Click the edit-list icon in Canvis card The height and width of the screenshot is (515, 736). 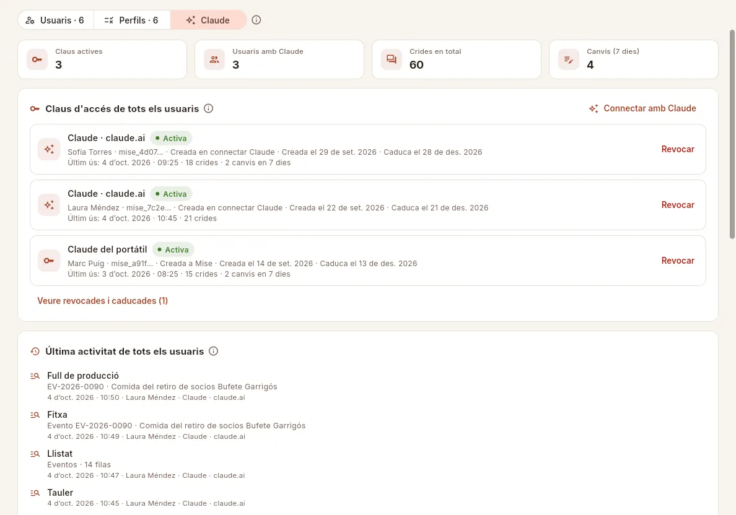tap(569, 59)
